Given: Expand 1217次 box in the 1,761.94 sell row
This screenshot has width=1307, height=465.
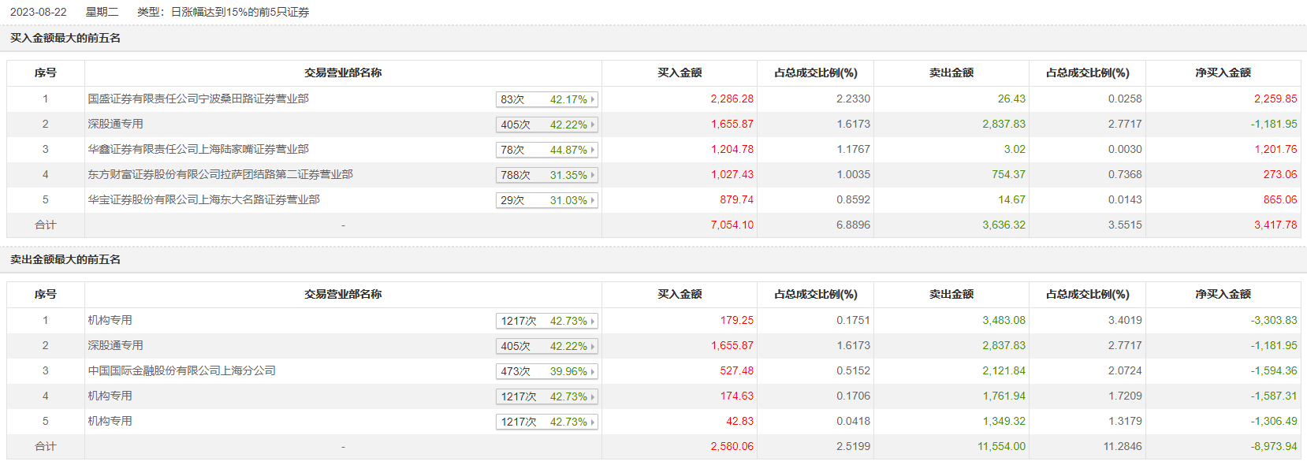Looking at the screenshot, I should click(x=546, y=396).
